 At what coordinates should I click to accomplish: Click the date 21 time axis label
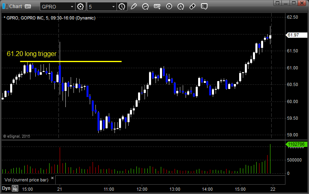pos(60,189)
